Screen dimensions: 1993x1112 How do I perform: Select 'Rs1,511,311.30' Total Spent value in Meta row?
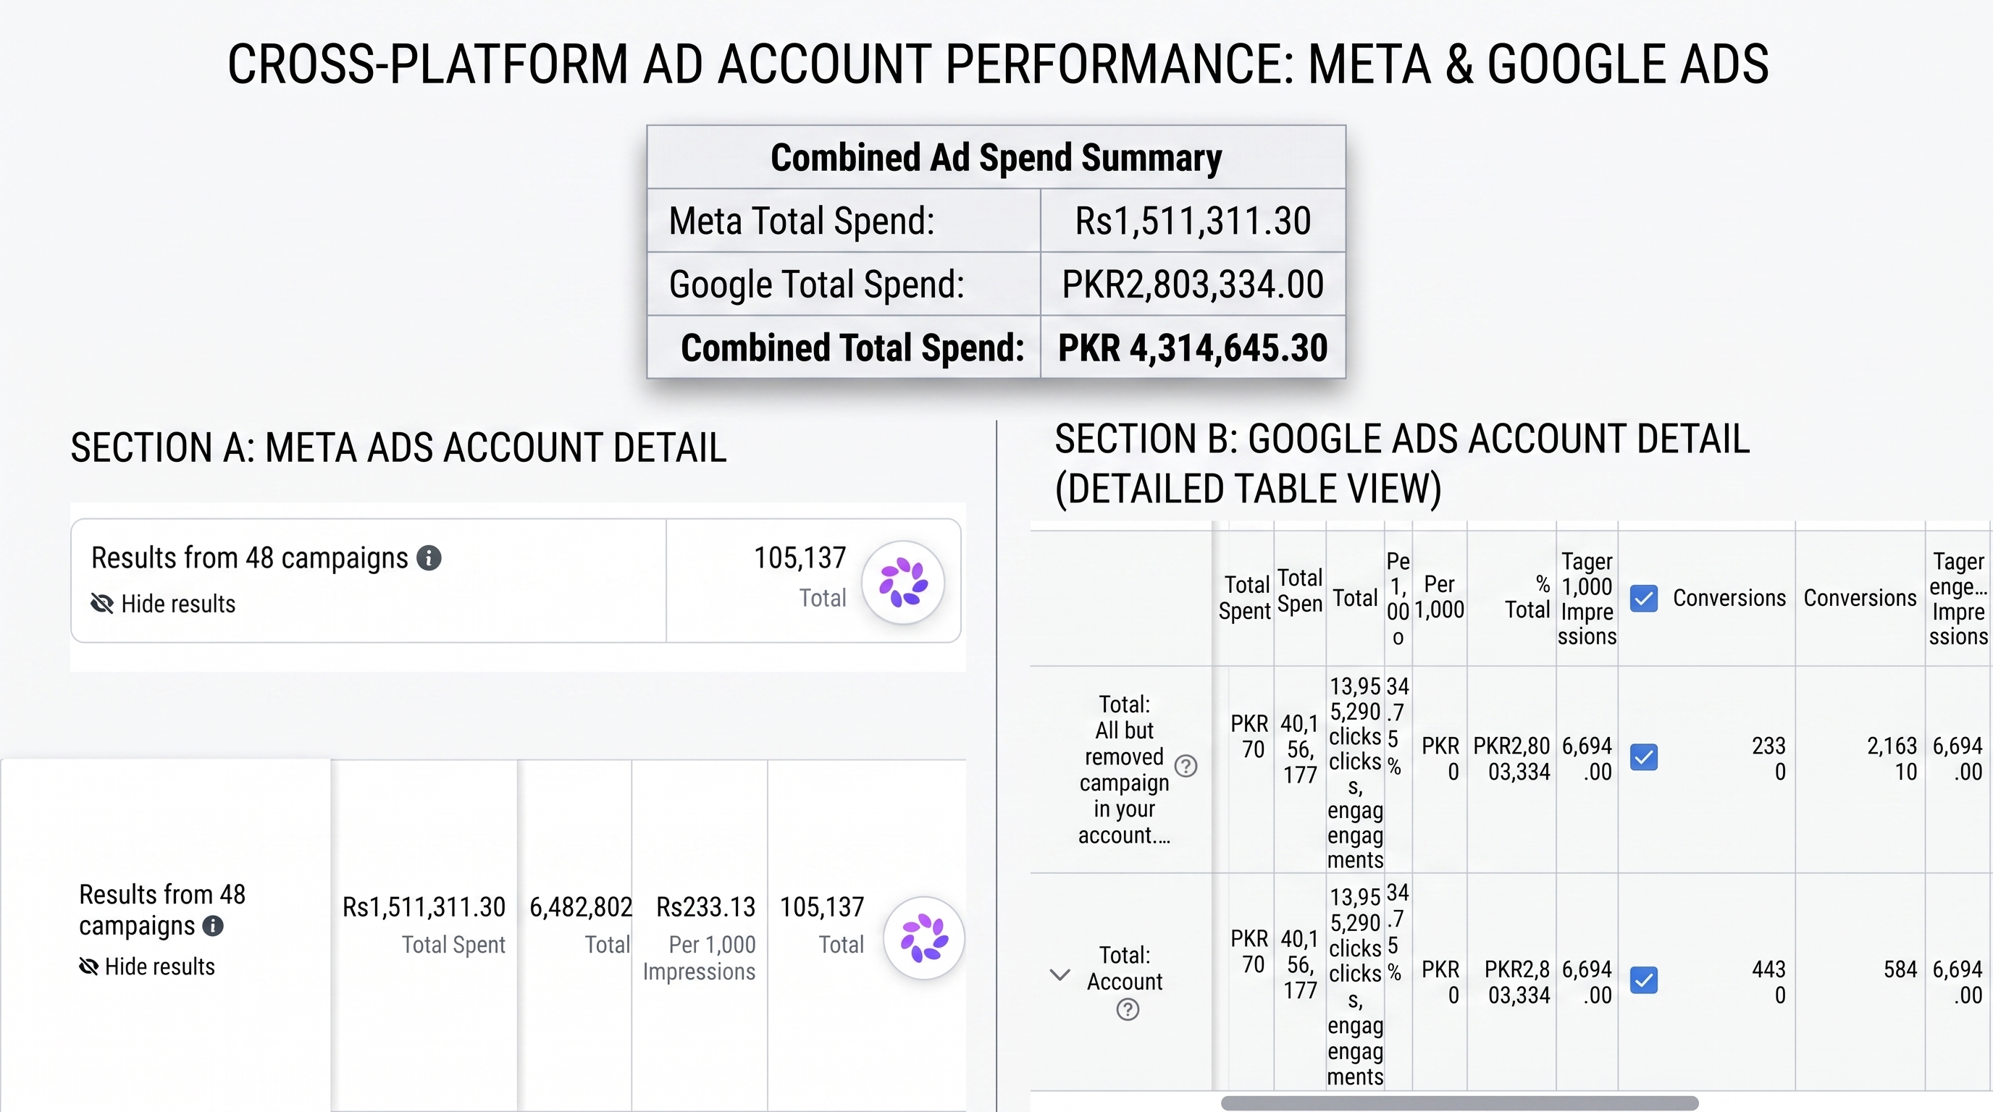coord(424,907)
